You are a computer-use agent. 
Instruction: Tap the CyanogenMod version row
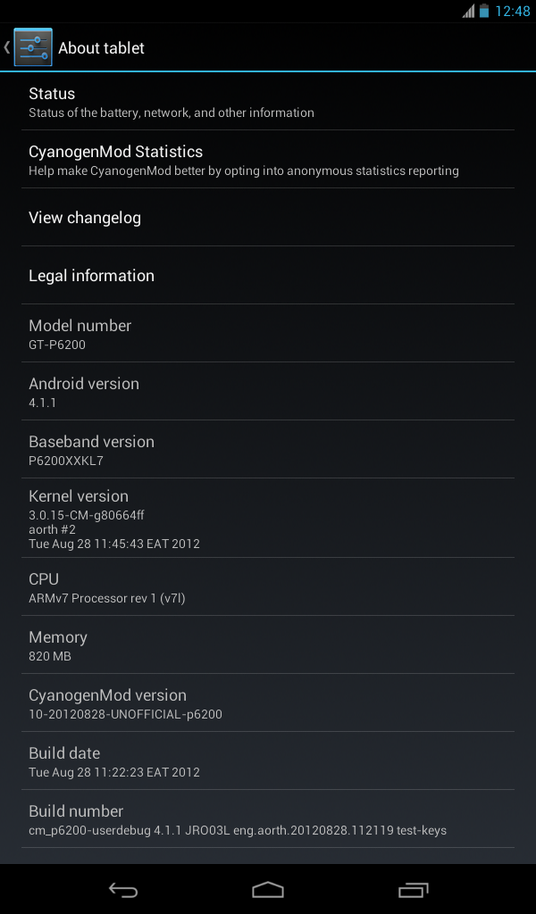click(268, 703)
